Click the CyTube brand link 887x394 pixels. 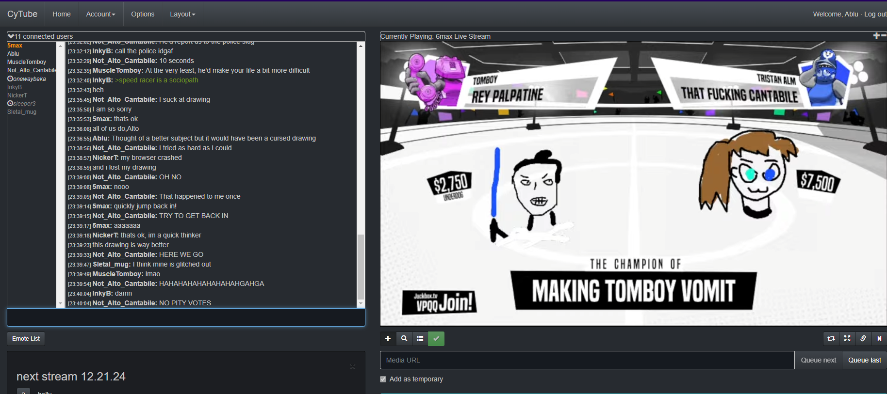coord(22,14)
